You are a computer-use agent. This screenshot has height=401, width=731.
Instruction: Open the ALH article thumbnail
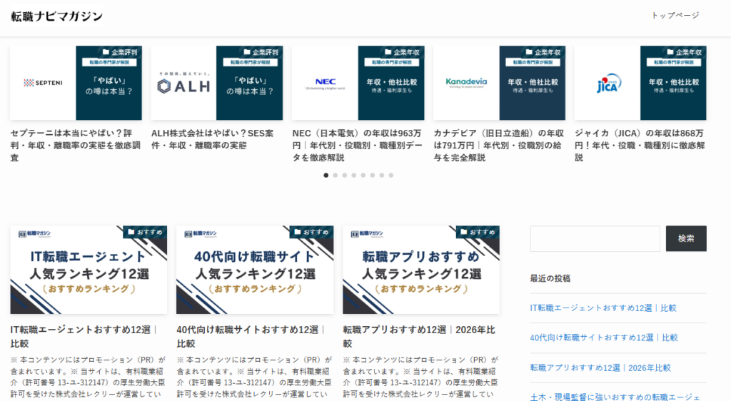[217, 83]
